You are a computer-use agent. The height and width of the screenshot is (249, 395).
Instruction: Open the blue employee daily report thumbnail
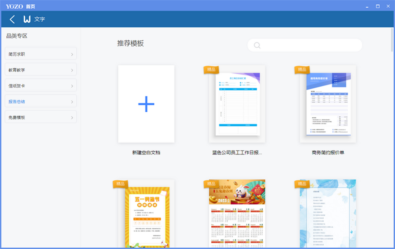(237, 104)
